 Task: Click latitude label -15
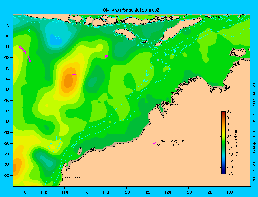[7, 90]
